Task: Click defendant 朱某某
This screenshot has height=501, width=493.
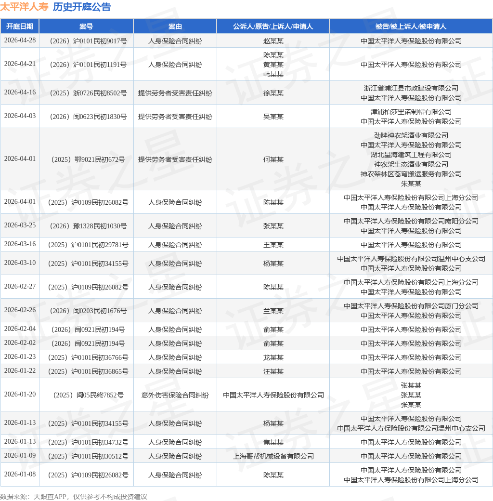Action: (x=411, y=184)
